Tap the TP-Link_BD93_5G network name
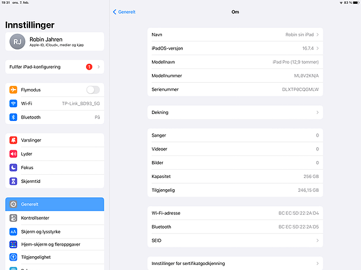This screenshot has width=361, height=270. (81, 103)
